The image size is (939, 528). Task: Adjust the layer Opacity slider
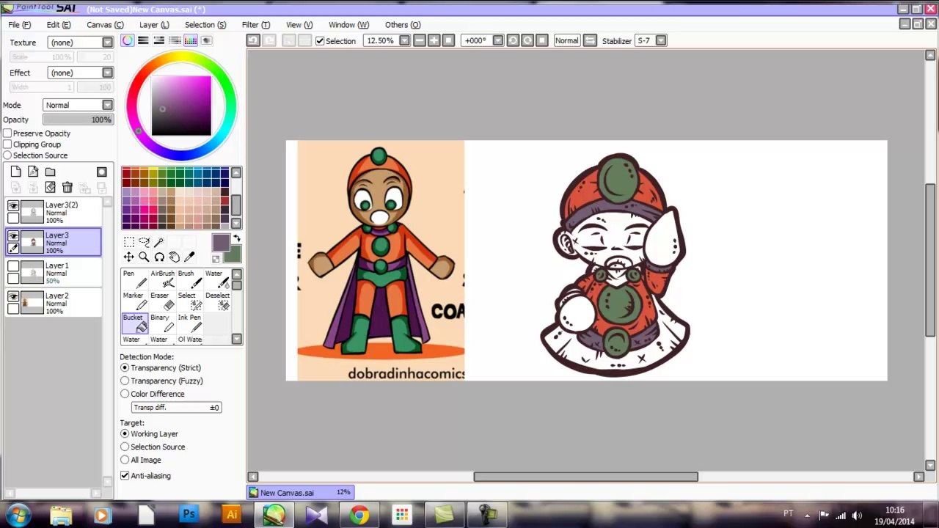(x=77, y=120)
